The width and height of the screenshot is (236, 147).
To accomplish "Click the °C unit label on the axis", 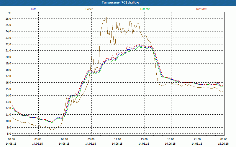I will (x=9, y=13).
